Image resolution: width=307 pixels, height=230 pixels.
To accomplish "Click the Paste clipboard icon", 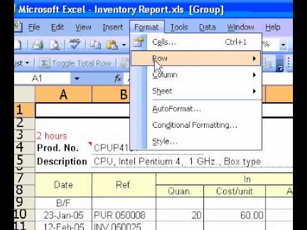I will click(x=113, y=45).
